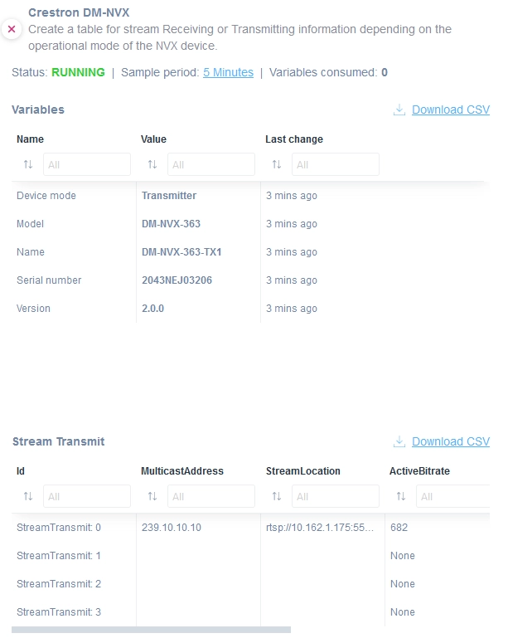Image resolution: width=508 pixels, height=643 pixels.
Task: Close the Crestron DM-NVX panel with the X button
Action: pyautogui.click(x=12, y=29)
